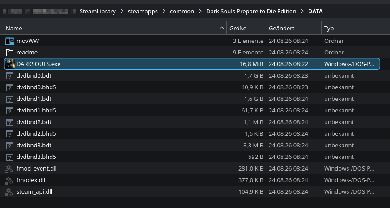Click the 16,8 MiB size value
Viewport: 390px width, 208px height.
(251, 64)
